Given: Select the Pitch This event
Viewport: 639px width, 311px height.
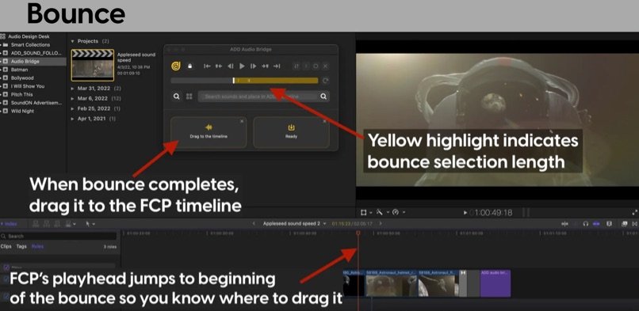Looking at the screenshot, I should tap(21, 94).
